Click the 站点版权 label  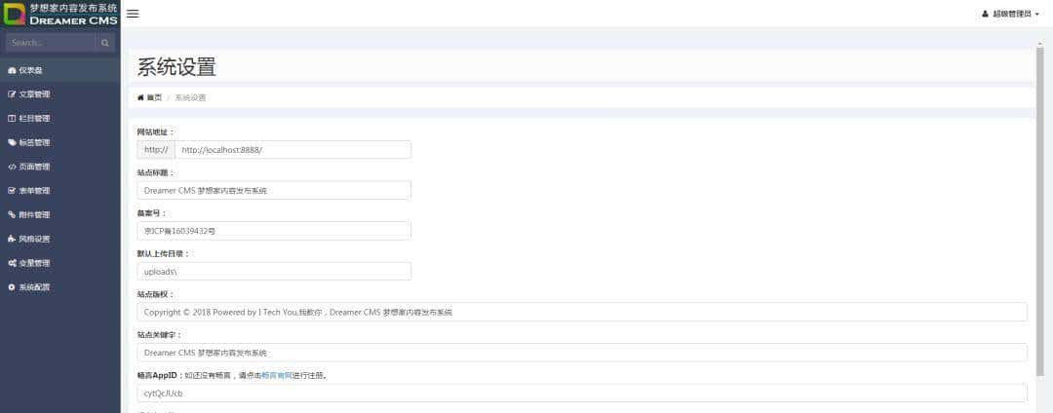(x=155, y=294)
